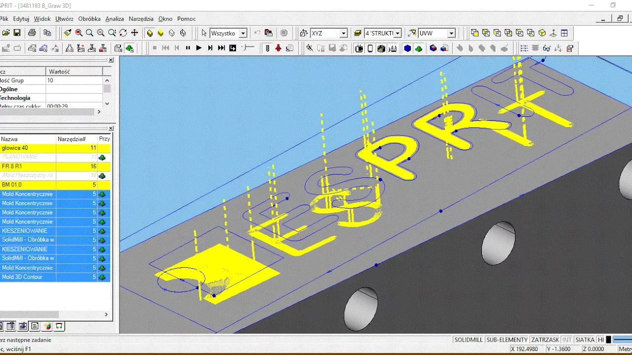This screenshot has height=355, width=632.
Task: Click the red tool icon in simulation toolbar
Action: pos(278,48)
